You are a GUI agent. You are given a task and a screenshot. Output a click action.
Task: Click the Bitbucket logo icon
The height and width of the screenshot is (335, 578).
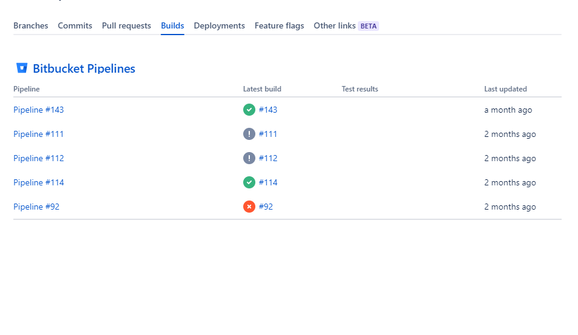pos(22,68)
